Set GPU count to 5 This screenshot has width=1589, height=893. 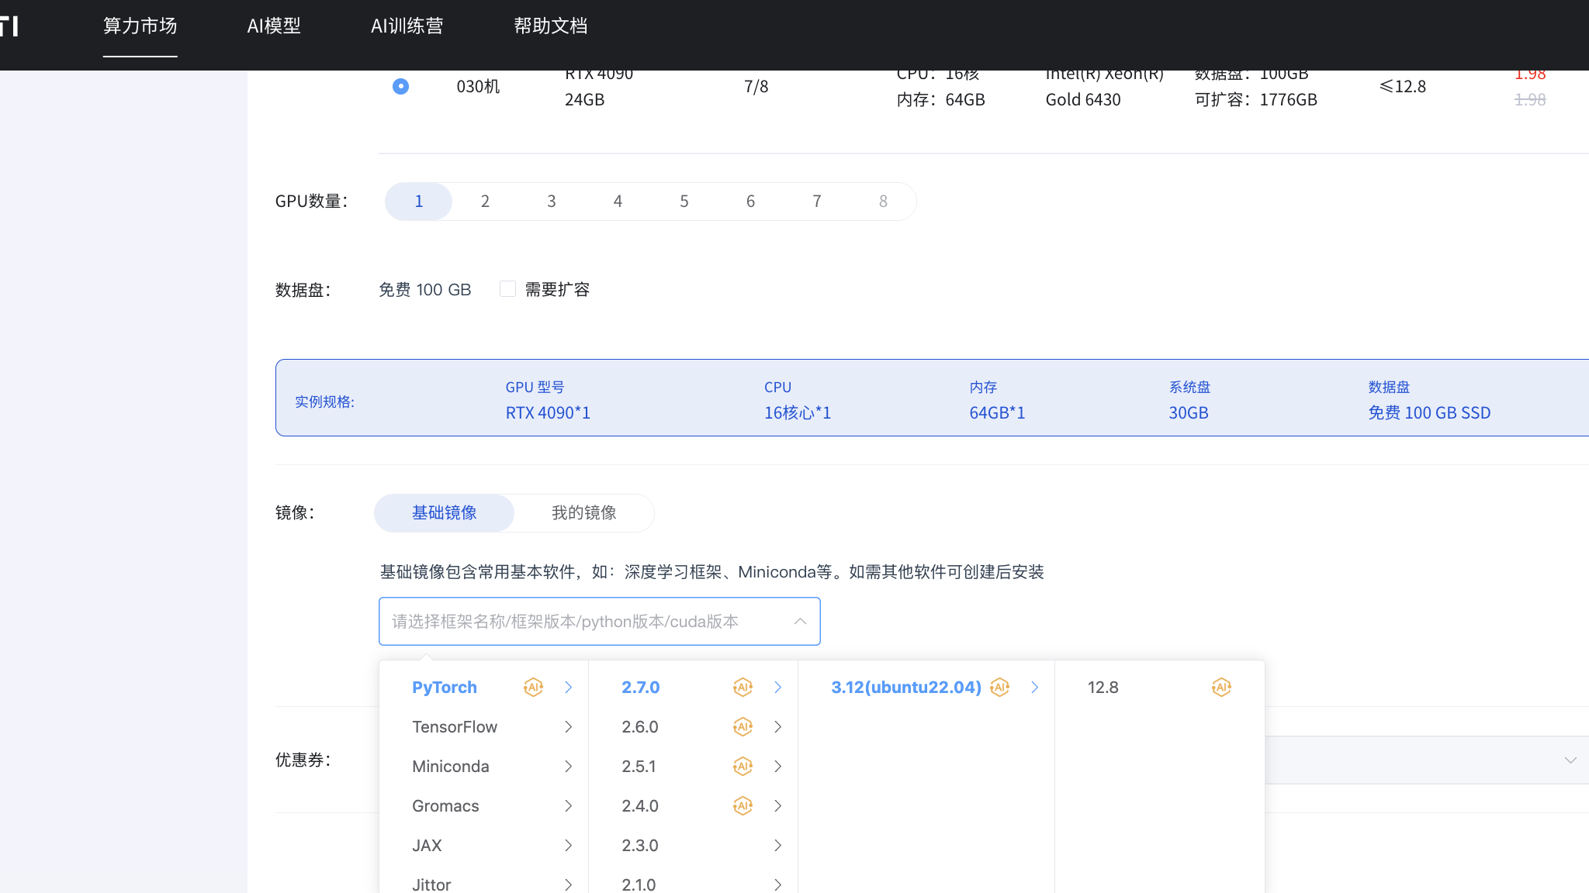pyautogui.click(x=684, y=202)
